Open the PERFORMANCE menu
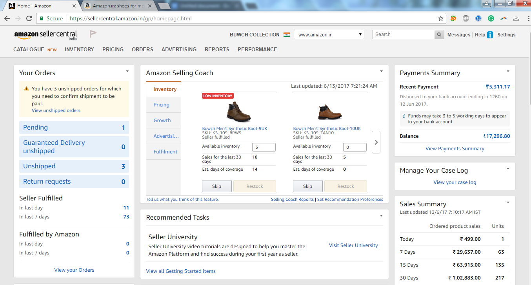This screenshot has width=531, height=285. (257, 49)
